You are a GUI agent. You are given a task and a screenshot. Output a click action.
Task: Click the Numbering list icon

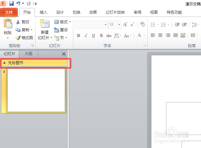pyautogui.click(x=164, y=25)
